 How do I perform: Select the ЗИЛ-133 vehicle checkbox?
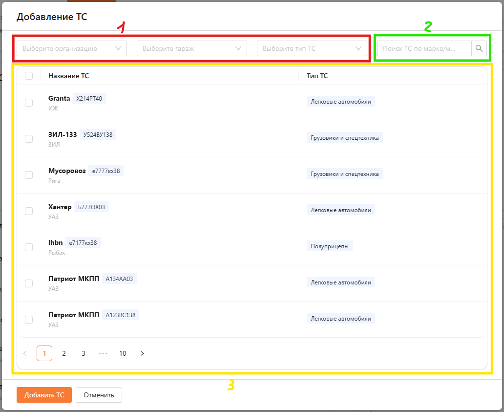tap(29, 139)
